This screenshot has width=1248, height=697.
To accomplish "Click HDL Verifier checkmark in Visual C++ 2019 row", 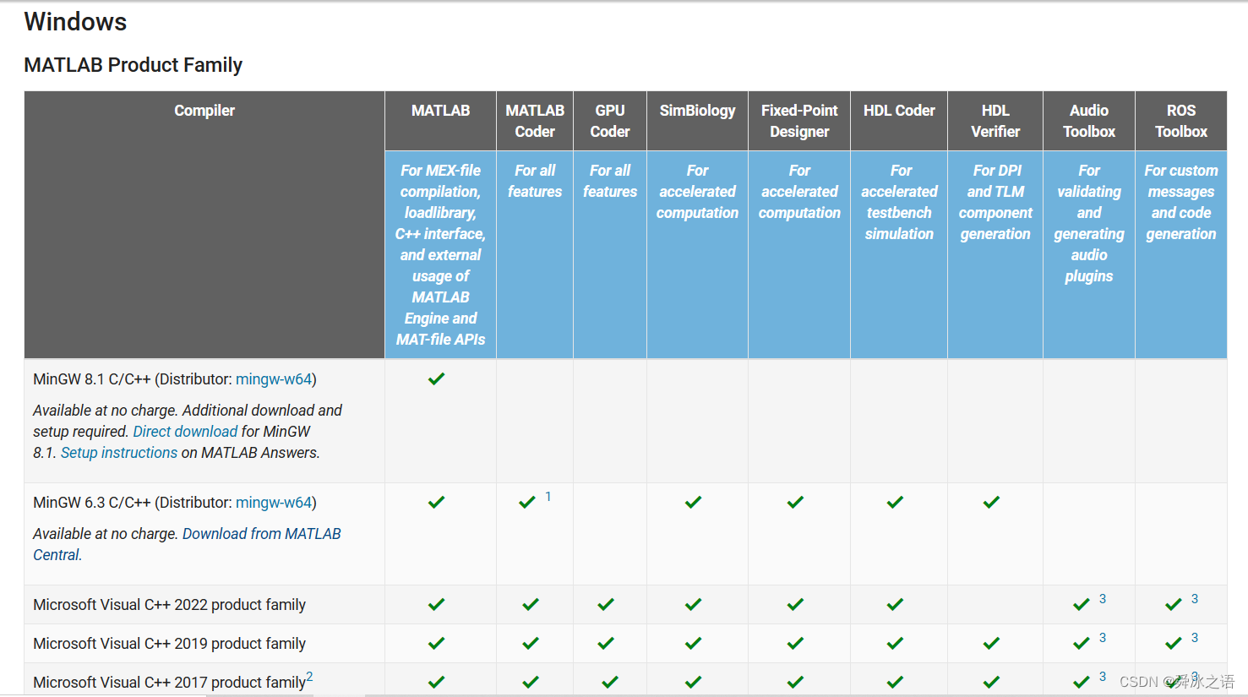I will click(x=992, y=643).
